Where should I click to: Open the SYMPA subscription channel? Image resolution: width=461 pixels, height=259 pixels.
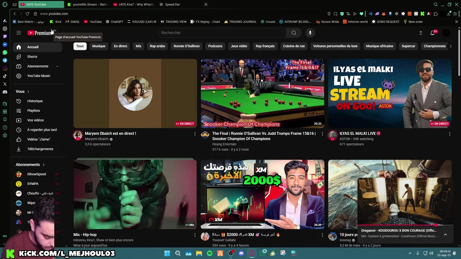[x=37, y=184]
